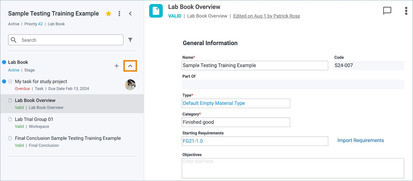Open Lab Trial Group 01 workspace

pos(72,123)
